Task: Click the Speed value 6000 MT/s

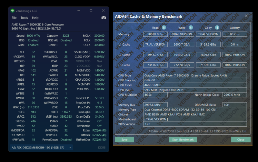Action: pos(33,36)
